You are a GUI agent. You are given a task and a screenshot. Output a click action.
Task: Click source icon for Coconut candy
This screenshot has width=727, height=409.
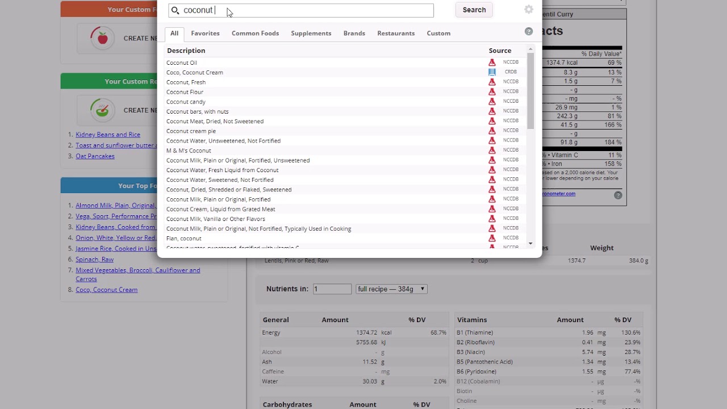click(492, 101)
